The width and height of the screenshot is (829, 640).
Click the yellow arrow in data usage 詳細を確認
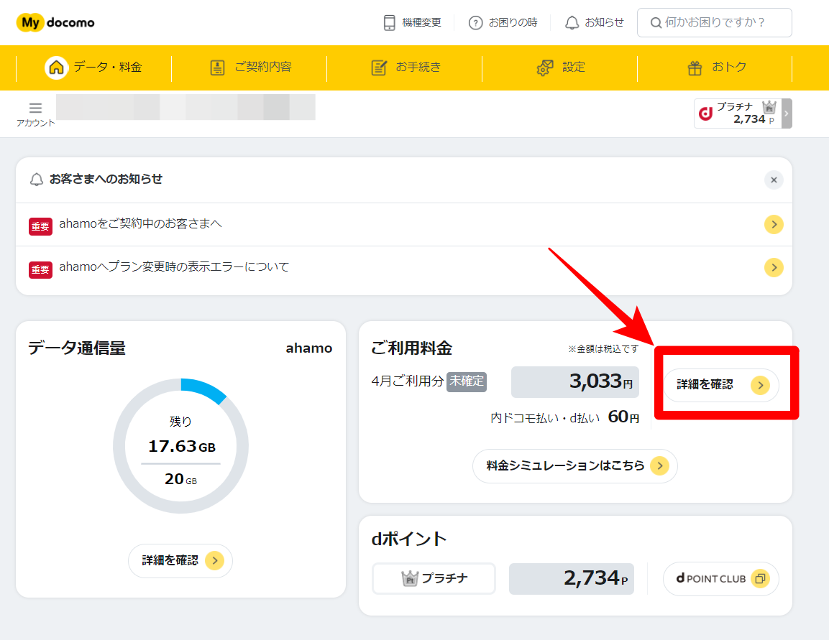pyautogui.click(x=215, y=560)
